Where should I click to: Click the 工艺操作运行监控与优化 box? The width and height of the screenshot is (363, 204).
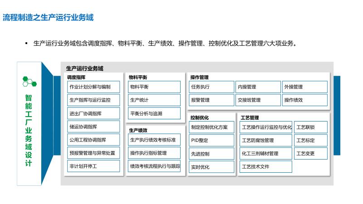[266, 127]
